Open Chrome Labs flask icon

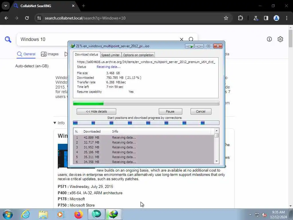[256, 18]
